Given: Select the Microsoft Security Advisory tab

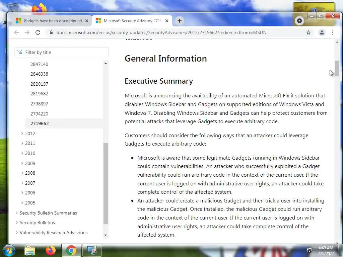Looking at the screenshot, I should [132, 21].
